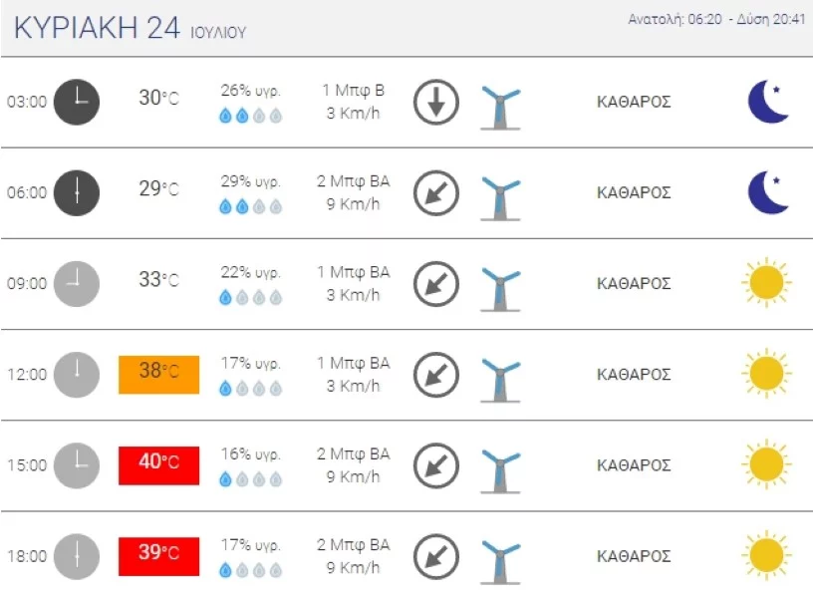The width and height of the screenshot is (813, 598).
Task: Click the humidity droplets at 06:00
Action: coord(250,207)
